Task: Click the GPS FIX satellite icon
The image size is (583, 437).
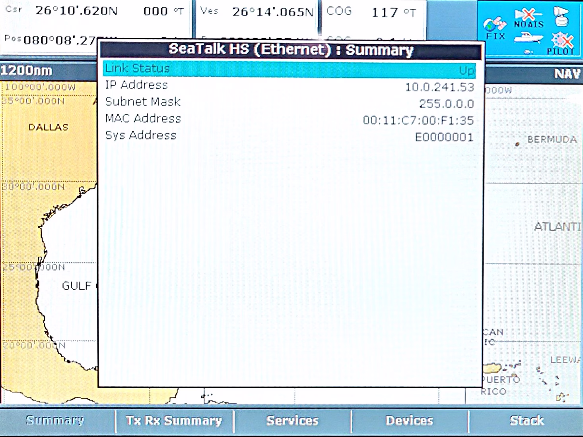Action: (x=495, y=29)
